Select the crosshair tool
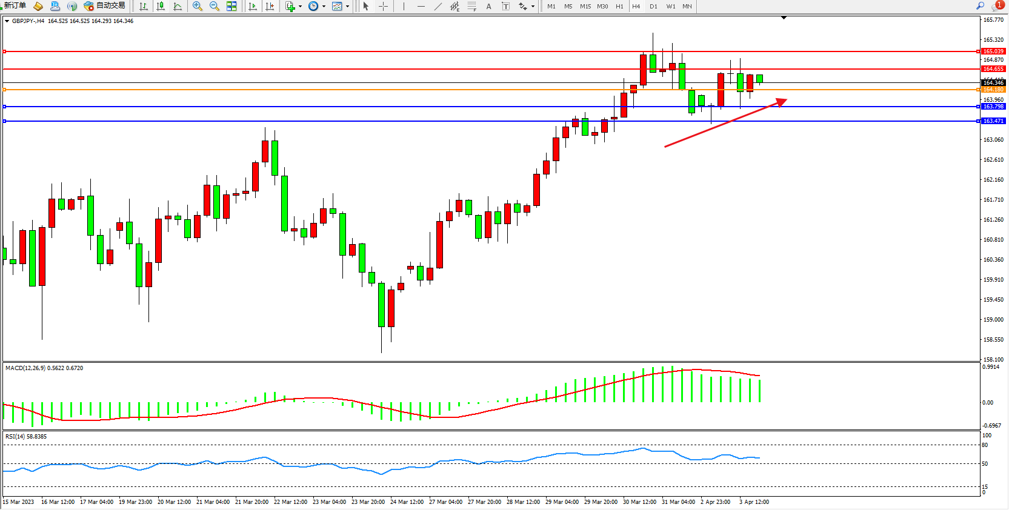1009x510 pixels. pos(383,6)
